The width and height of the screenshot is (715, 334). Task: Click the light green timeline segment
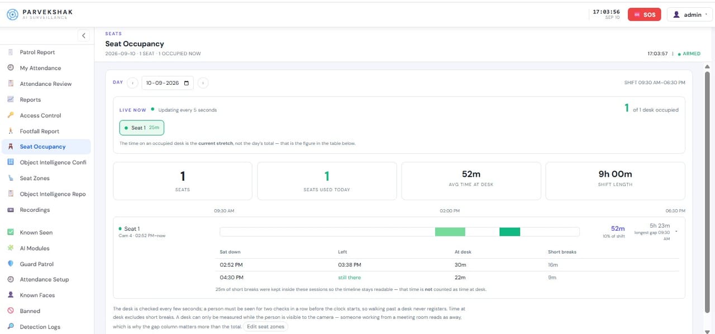(450, 232)
